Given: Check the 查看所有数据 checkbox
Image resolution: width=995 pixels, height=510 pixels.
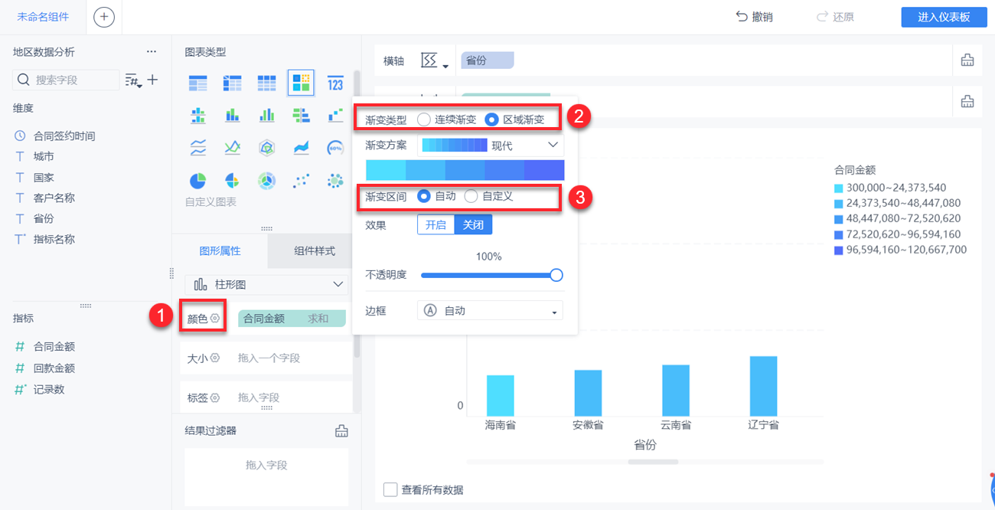Looking at the screenshot, I should (x=390, y=489).
